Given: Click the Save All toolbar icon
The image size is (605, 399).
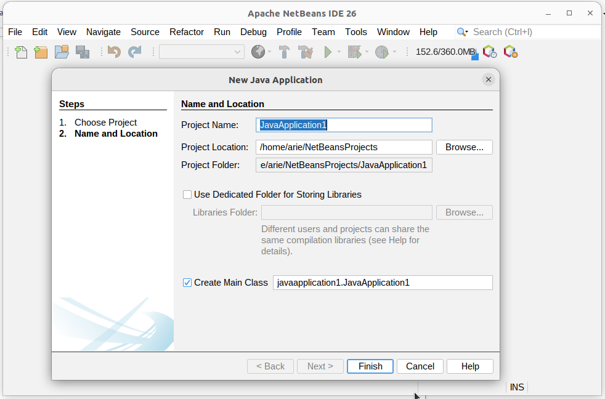Looking at the screenshot, I should (83, 52).
